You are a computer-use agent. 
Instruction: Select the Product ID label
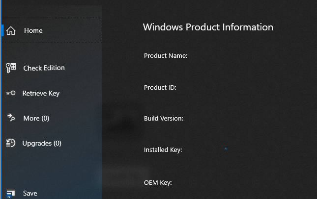160,87
